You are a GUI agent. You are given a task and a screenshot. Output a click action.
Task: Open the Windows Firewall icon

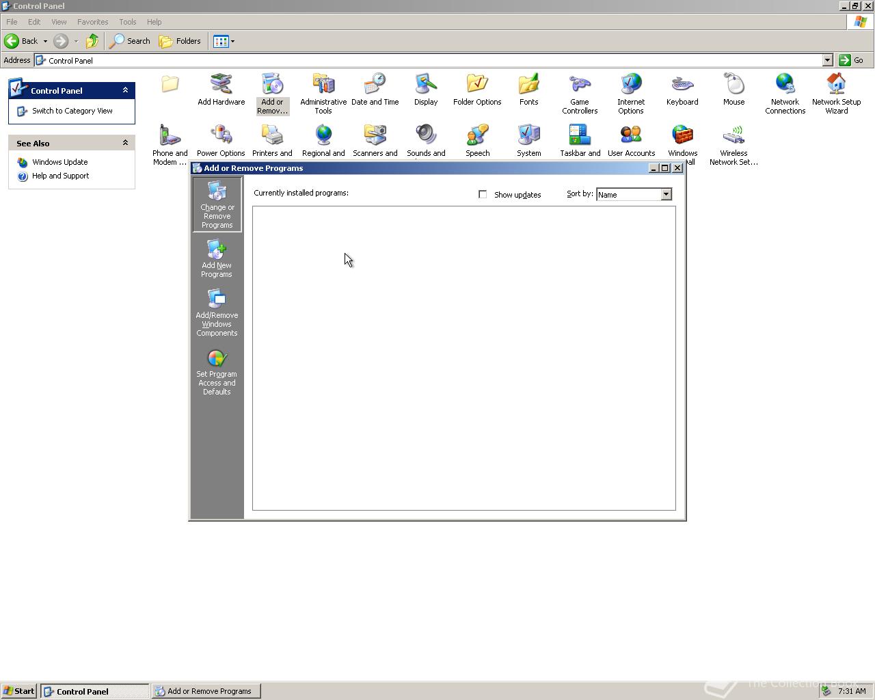pos(682,141)
